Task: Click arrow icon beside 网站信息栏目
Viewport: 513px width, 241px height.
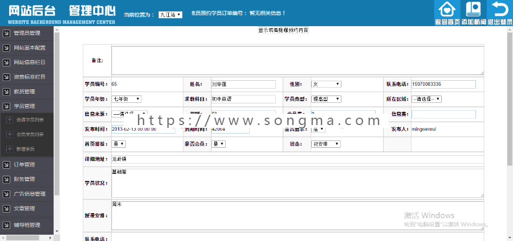Action: [x=6, y=63]
